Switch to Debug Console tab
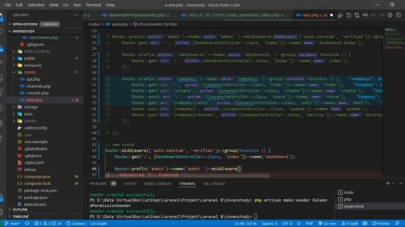This screenshot has width=405, height=227. click(x=158, y=183)
